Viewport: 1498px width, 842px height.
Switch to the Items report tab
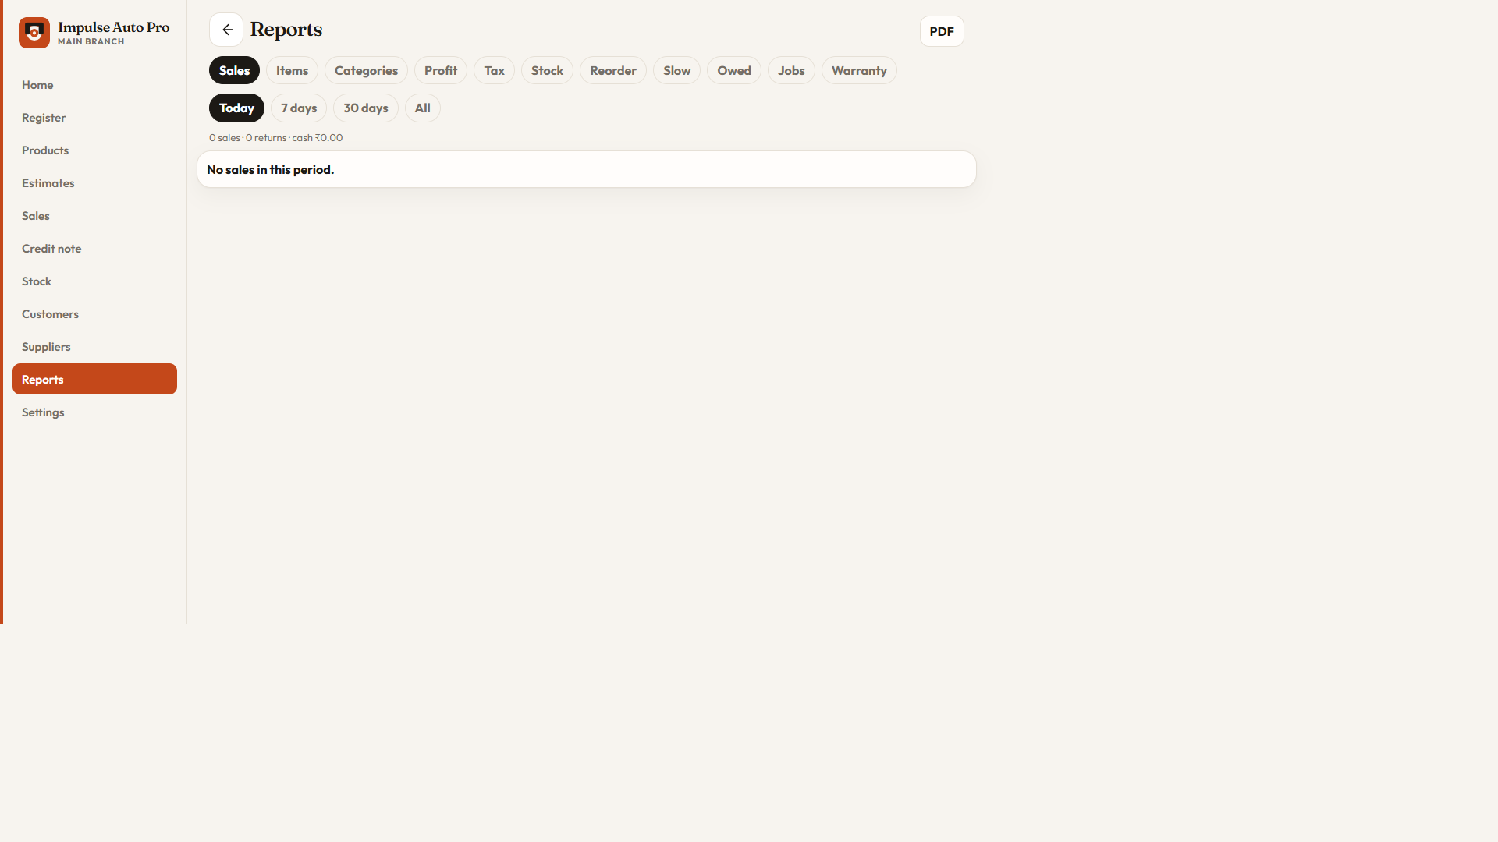(x=292, y=70)
